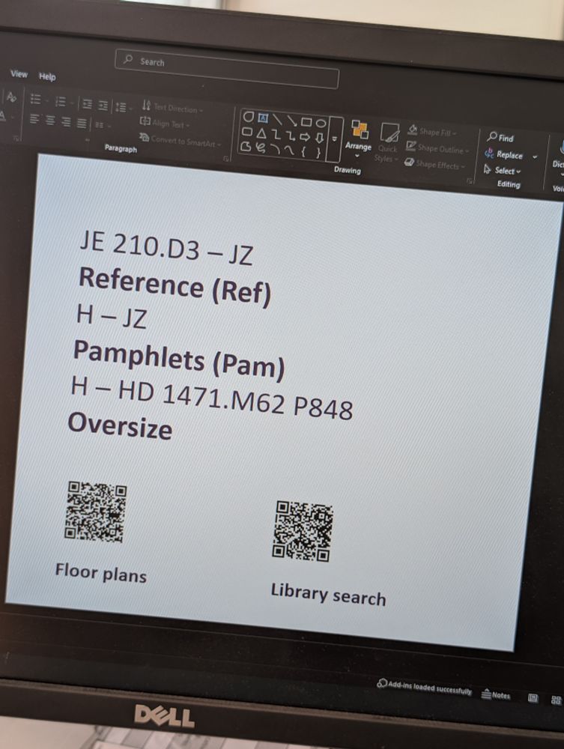Decrease the list indent level
Image resolution: width=564 pixels, height=749 pixels.
pyautogui.click(x=88, y=104)
